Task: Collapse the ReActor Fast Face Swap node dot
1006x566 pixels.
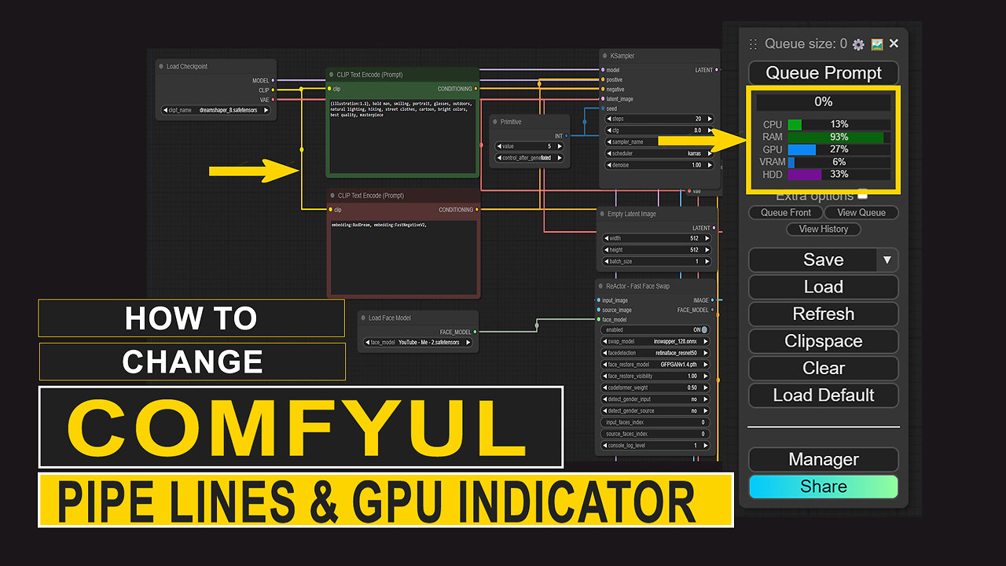Action: 600,286
